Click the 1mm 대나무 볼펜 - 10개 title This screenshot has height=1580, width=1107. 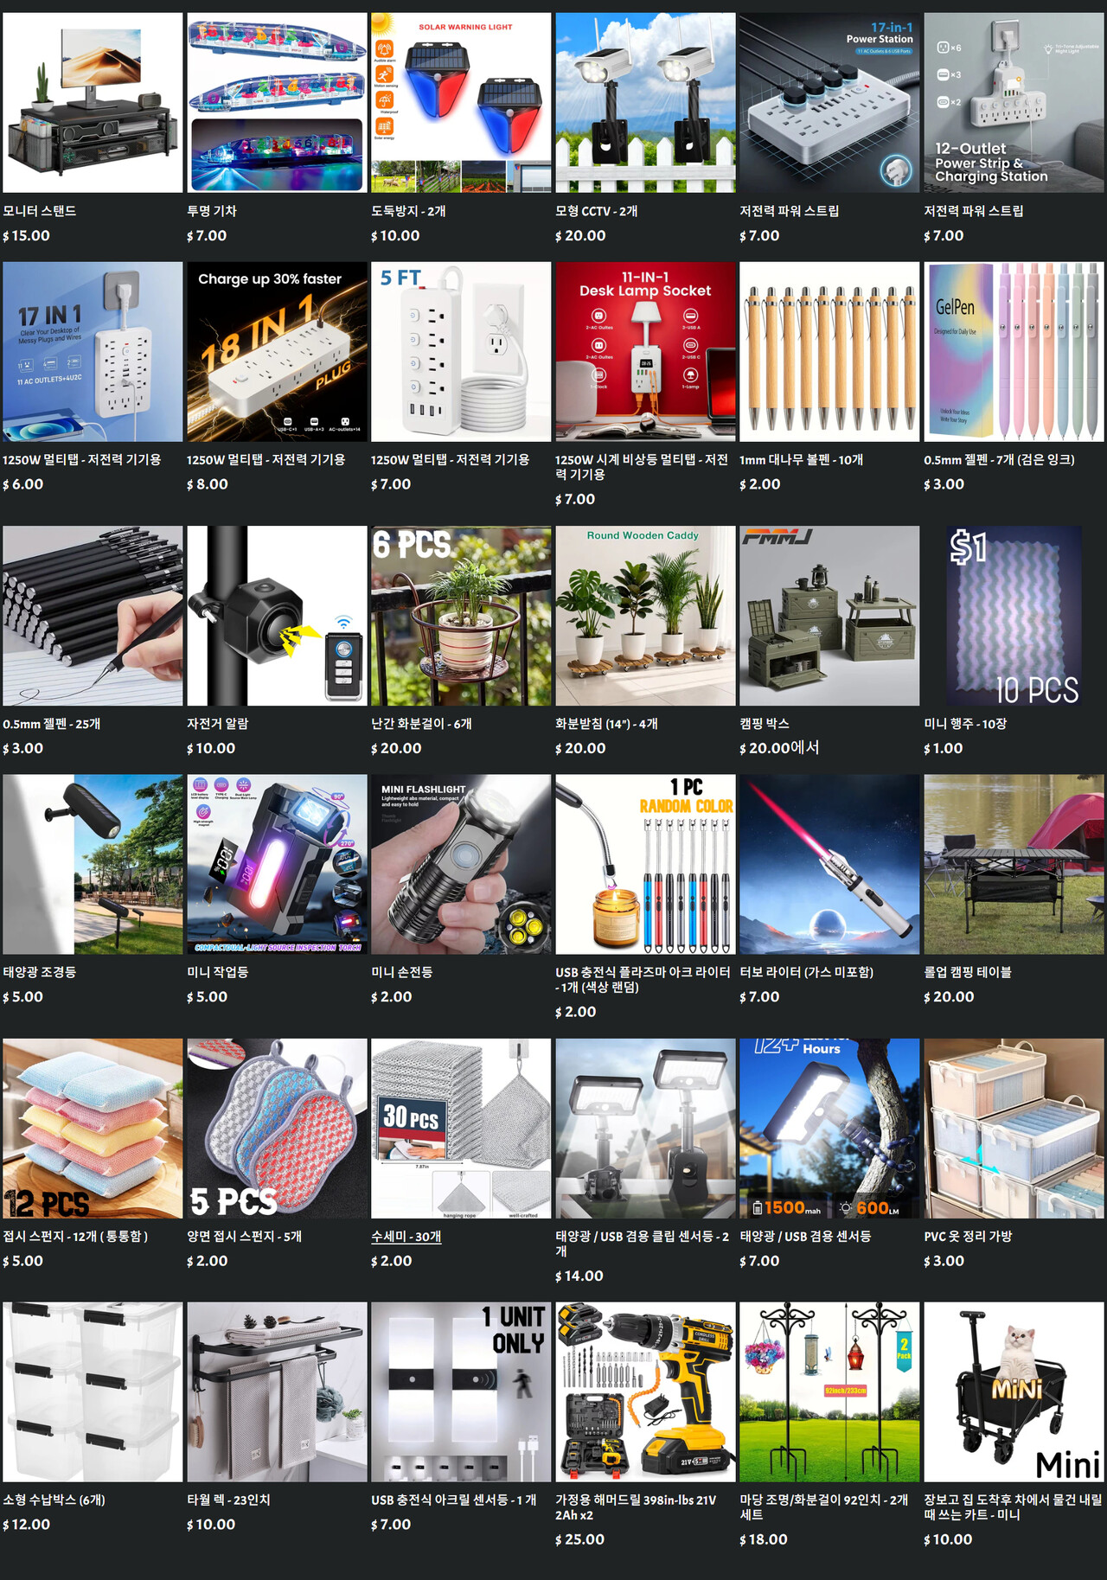click(801, 460)
